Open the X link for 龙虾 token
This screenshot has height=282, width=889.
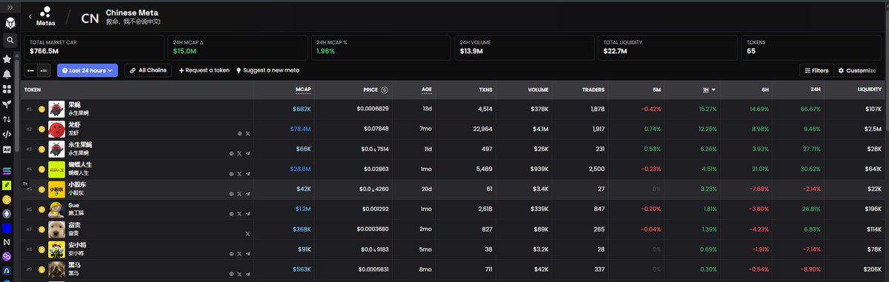(x=247, y=133)
